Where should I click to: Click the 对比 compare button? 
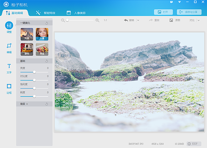192,20
